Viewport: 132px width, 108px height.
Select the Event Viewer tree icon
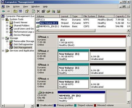pos(11,23)
